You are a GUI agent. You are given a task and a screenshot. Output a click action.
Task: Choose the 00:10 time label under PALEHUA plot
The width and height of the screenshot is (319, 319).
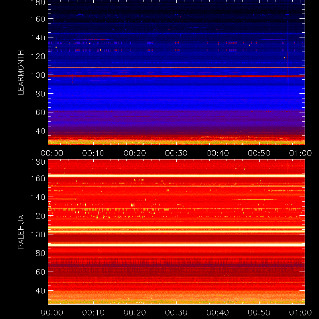[93, 313]
